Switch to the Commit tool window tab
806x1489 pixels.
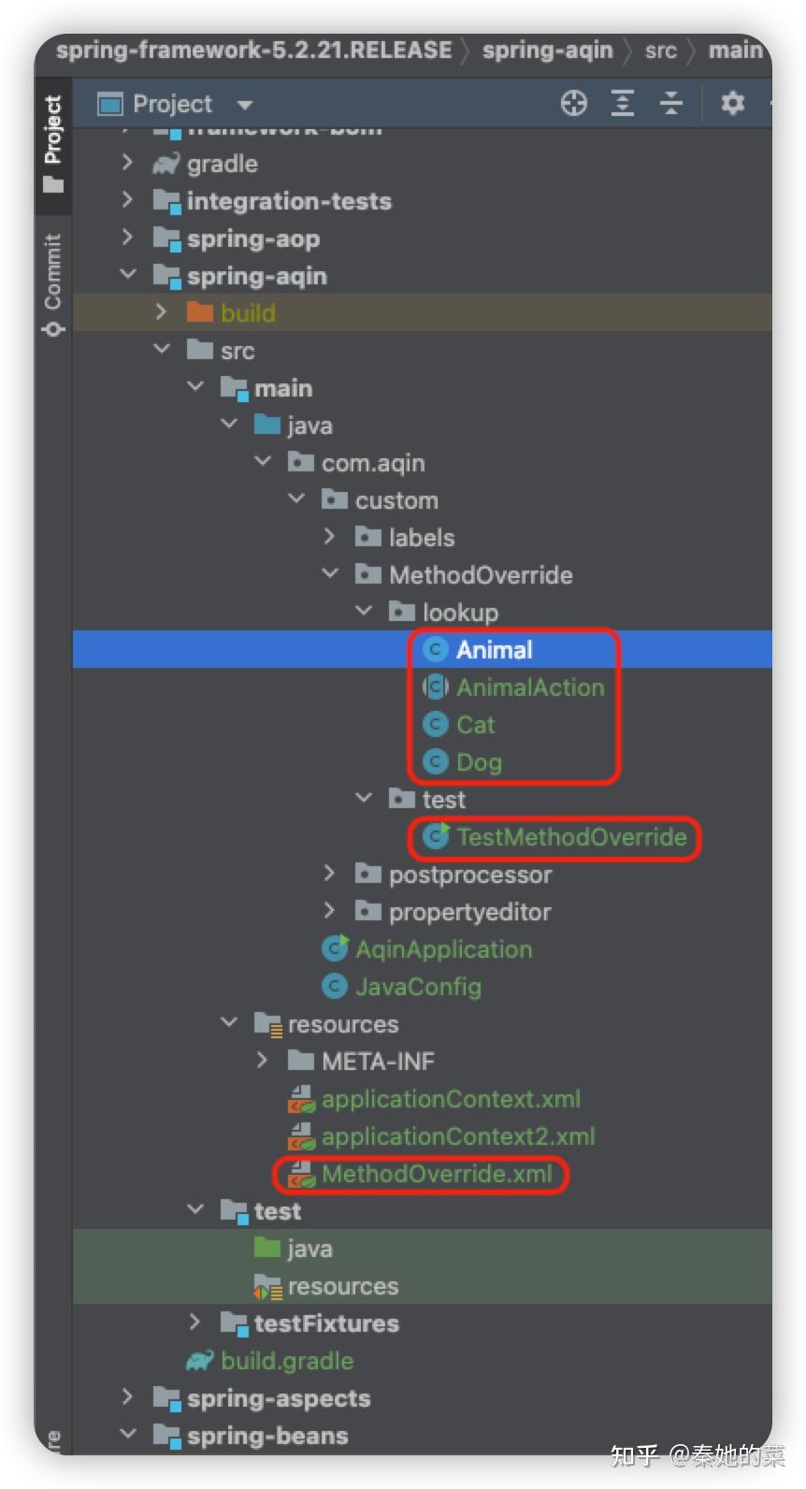53,283
